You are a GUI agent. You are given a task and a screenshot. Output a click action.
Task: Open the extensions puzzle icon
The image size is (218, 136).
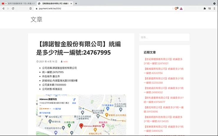[x=205, y=9]
